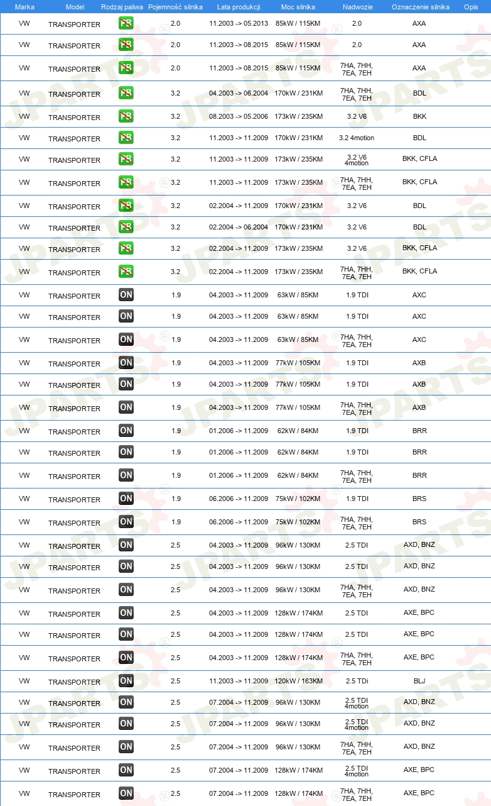The height and width of the screenshot is (806, 491).
Task: Click the Moc silnika column header
Action: (x=298, y=7)
